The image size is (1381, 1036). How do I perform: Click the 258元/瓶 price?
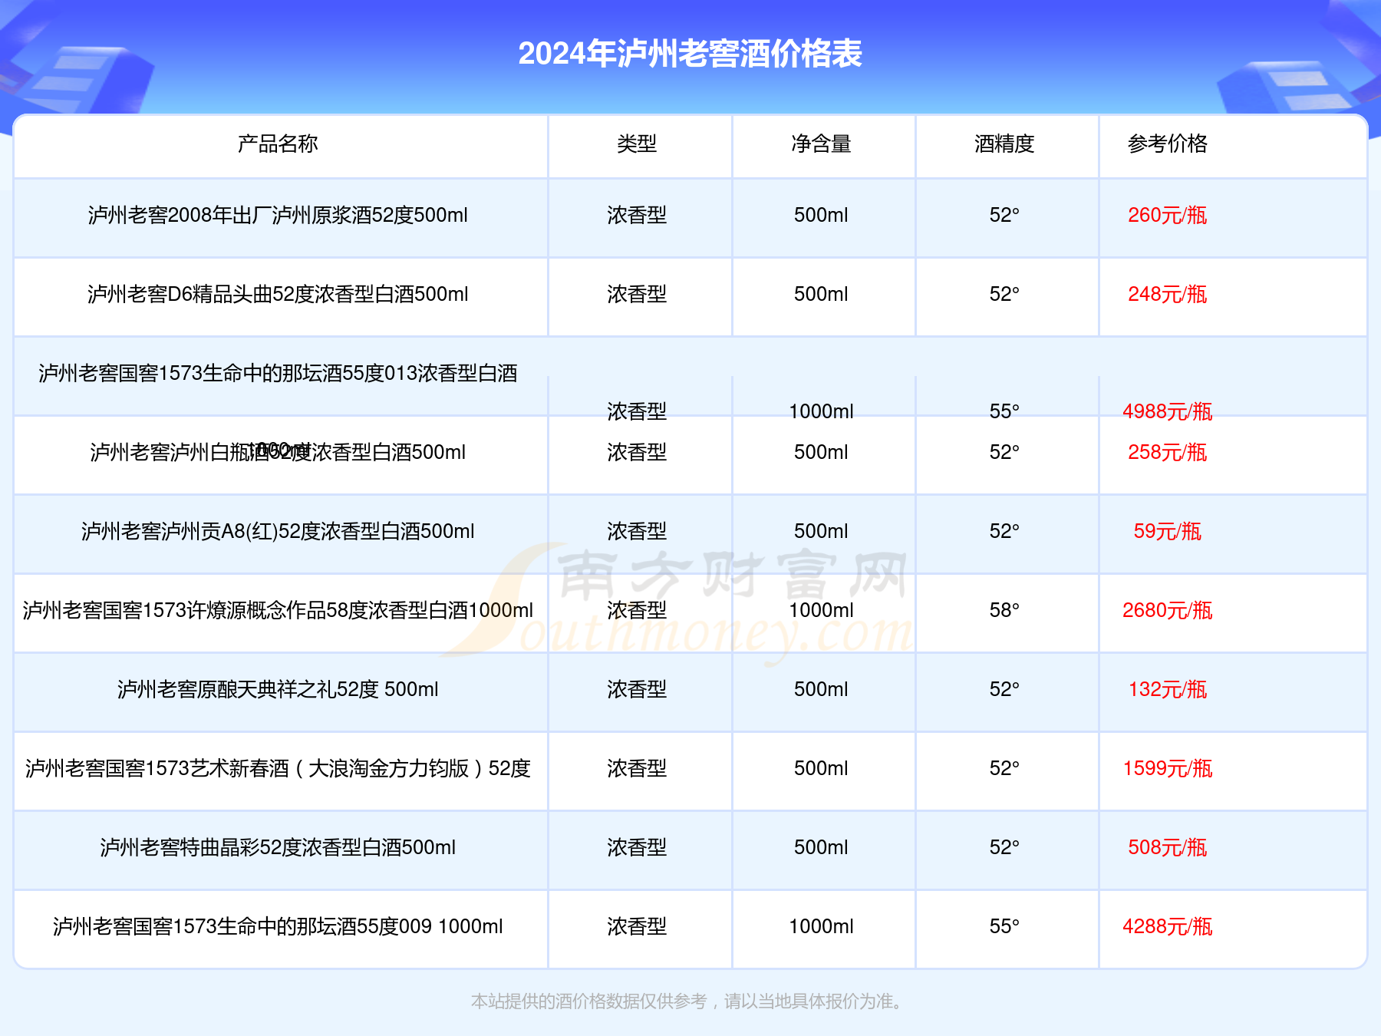point(1167,452)
